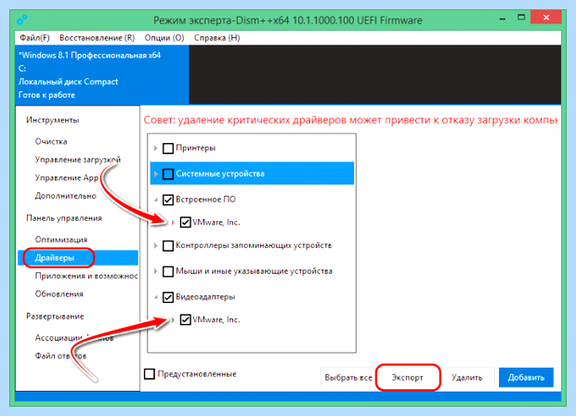Screen dimensions: 576x416
Task: Select Драйверы in the sidebar
Action: pyautogui.click(x=78, y=258)
